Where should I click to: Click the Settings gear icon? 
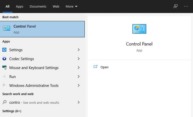point(4,50)
